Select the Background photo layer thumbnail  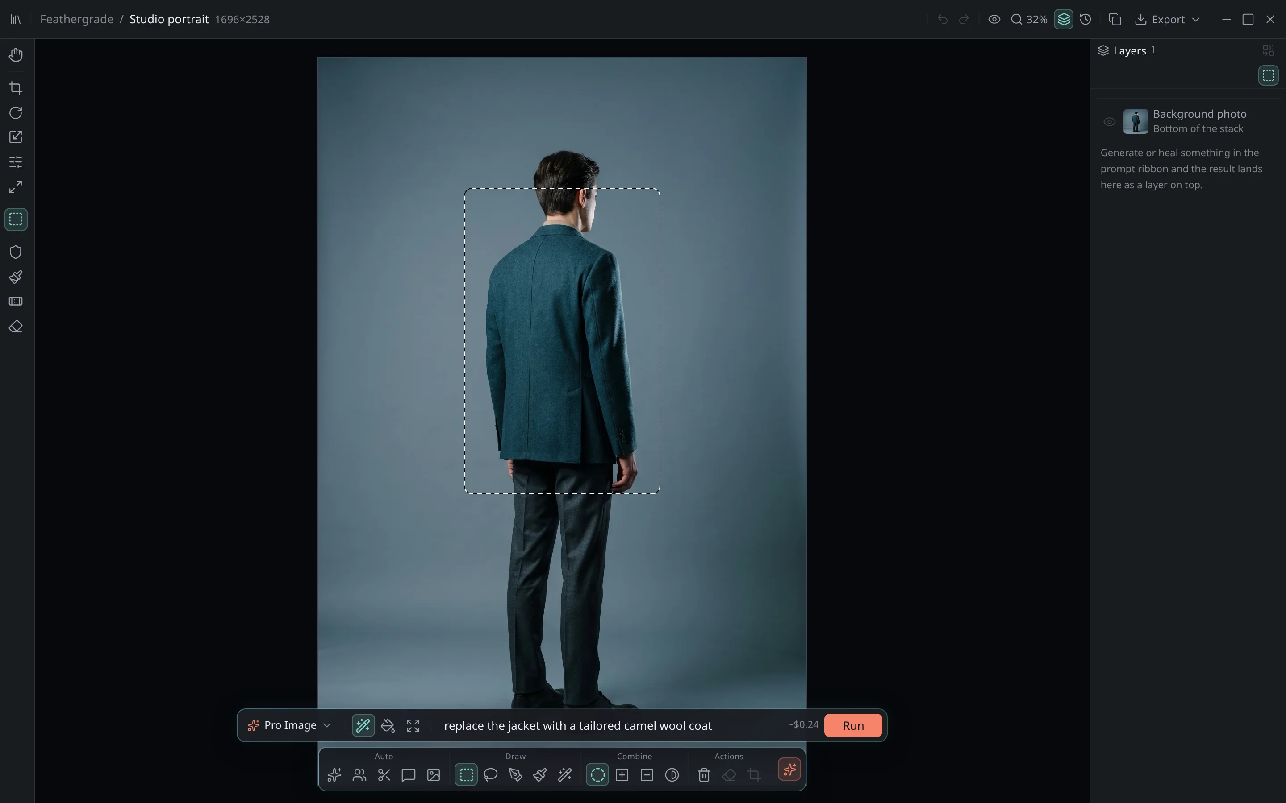(1136, 122)
